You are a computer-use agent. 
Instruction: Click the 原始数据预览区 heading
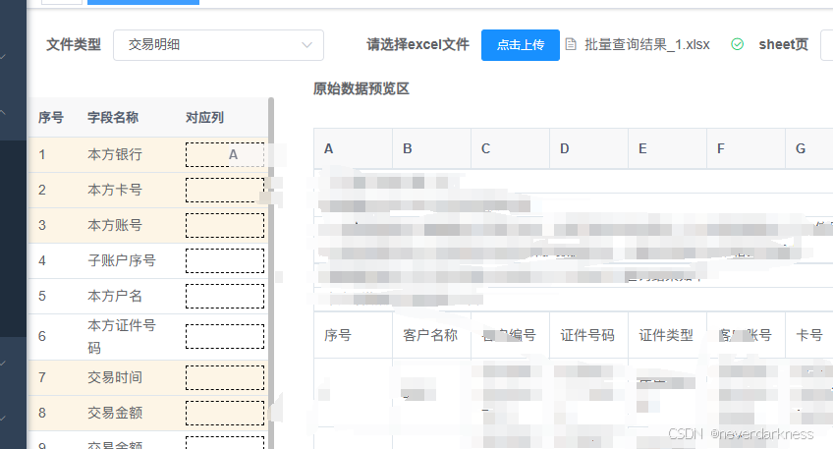coord(361,88)
